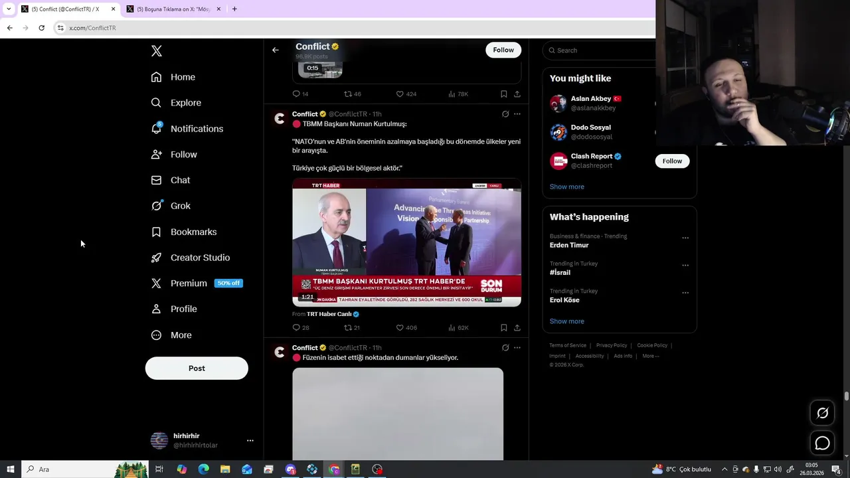The image size is (850, 478).
Task: Open Bookmarks from the sidebar
Action: pyautogui.click(x=184, y=232)
